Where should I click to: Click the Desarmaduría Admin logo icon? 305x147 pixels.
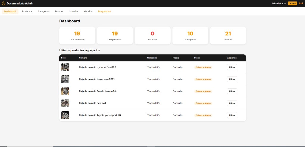pos(4,3)
